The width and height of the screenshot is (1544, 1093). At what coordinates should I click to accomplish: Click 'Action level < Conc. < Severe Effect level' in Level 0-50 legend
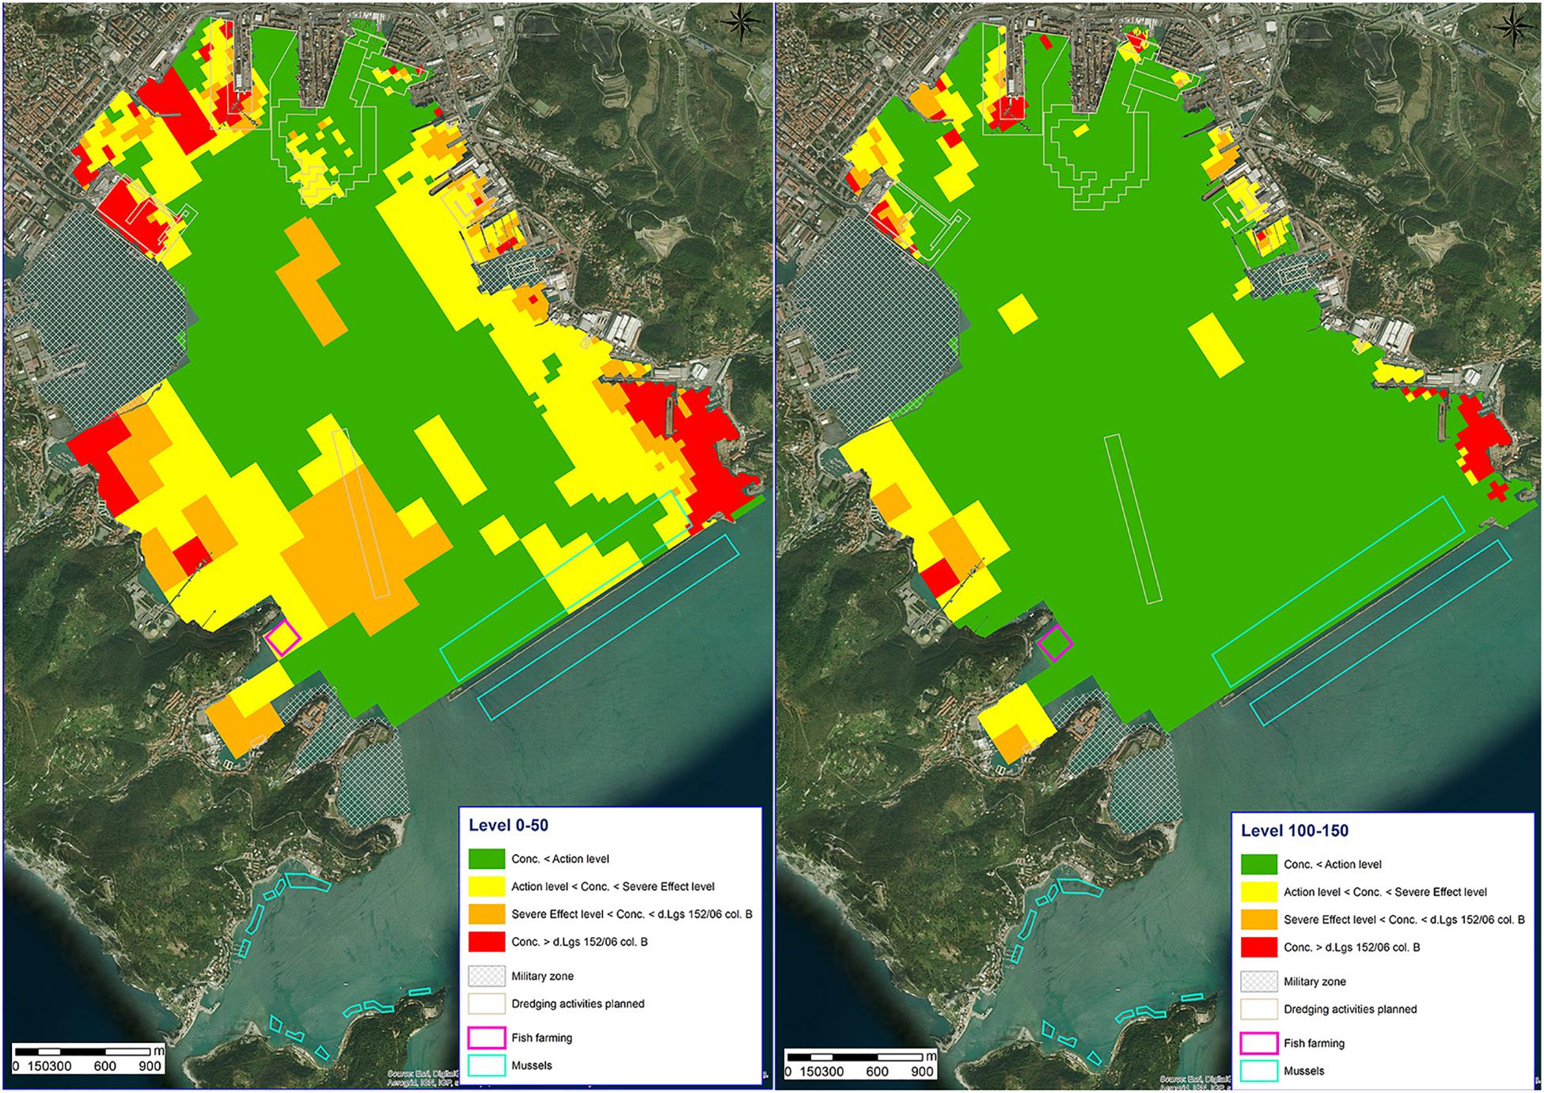pyautogui.click(x=613, y=886)
